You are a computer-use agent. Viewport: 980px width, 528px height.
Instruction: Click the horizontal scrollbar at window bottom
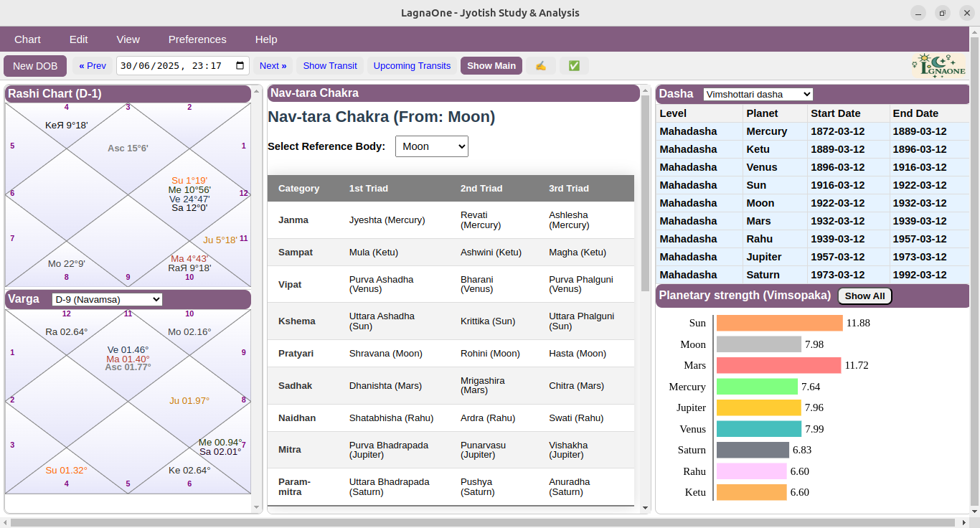(483, 523)
